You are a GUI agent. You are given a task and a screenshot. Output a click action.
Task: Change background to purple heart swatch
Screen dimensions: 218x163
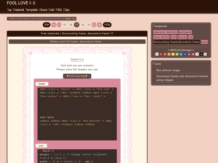pos(189,54)
